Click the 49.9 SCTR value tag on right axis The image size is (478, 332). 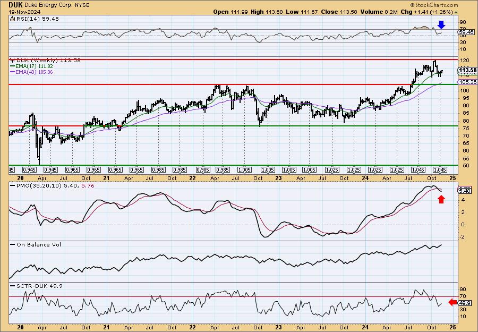[x=465, y=302]
